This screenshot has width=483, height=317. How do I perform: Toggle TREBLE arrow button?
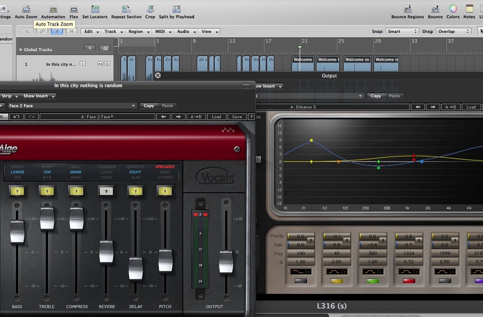click(47, 191)
